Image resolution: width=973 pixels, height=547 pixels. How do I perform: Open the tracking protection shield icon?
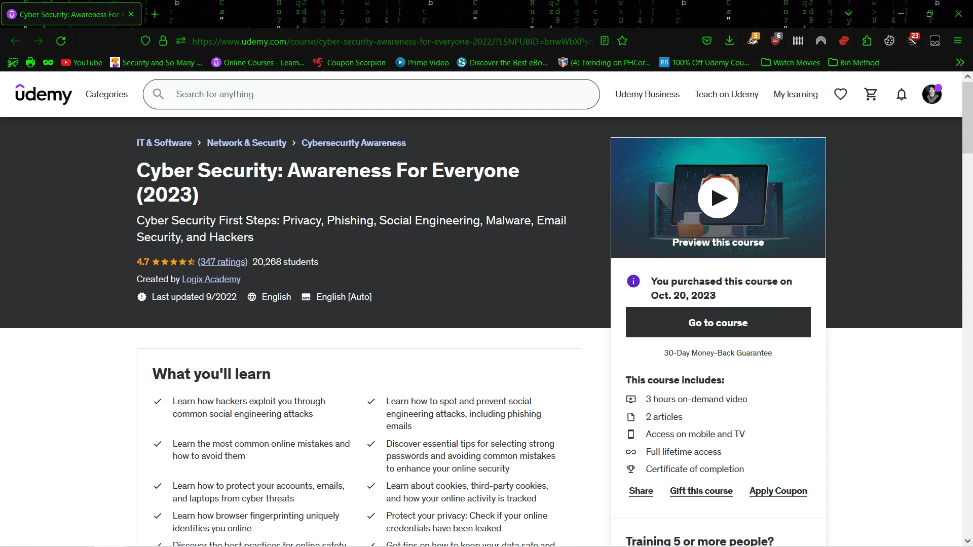(145, 41)
